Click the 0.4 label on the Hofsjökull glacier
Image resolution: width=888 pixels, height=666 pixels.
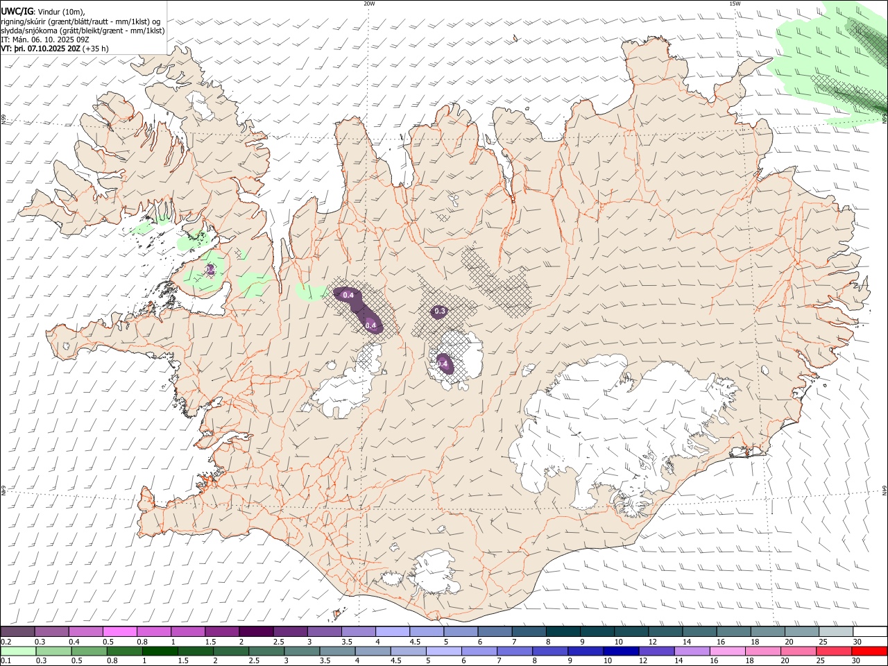443,364
